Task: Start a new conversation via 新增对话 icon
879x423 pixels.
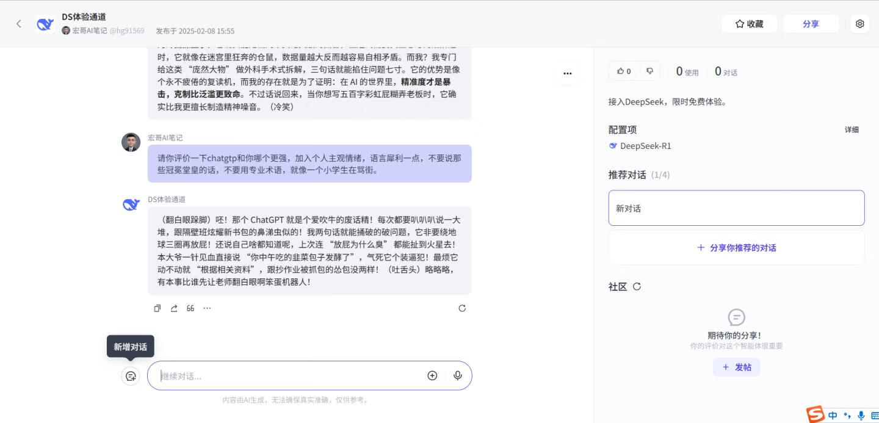Action: [x=131, y=376]
